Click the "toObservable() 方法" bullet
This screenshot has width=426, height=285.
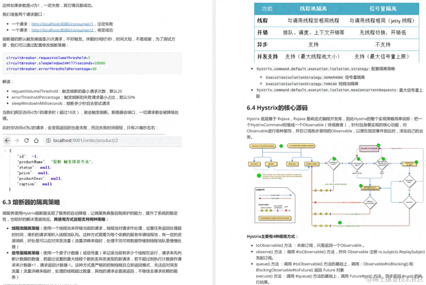310,245
